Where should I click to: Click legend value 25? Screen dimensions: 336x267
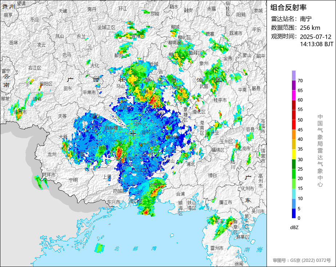300,169
